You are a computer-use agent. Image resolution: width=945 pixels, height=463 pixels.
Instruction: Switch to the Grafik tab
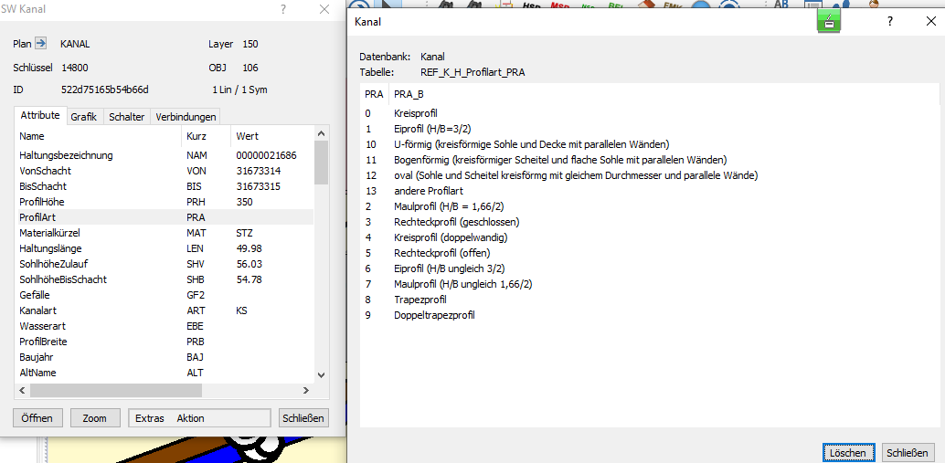[x=84, y=117]
